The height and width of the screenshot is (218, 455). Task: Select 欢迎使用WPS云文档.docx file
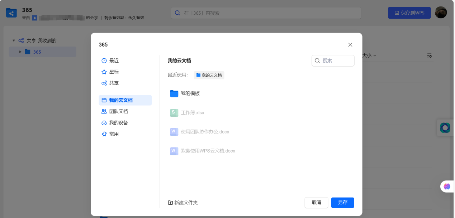[x=208, y=151]
